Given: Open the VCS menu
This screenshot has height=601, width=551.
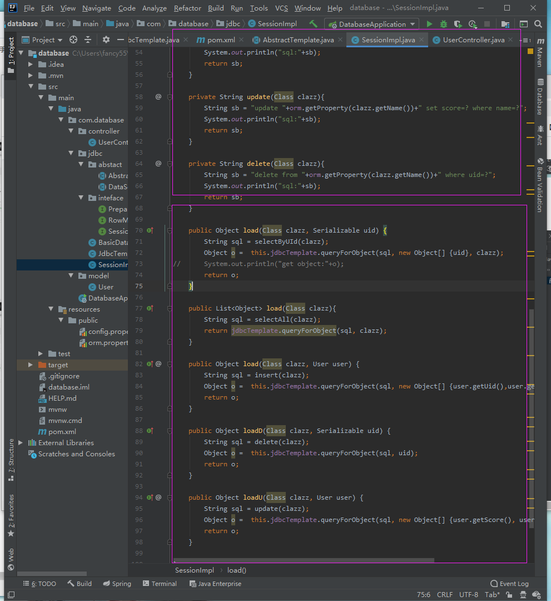Looking at the screenshot, I should 281,8.
